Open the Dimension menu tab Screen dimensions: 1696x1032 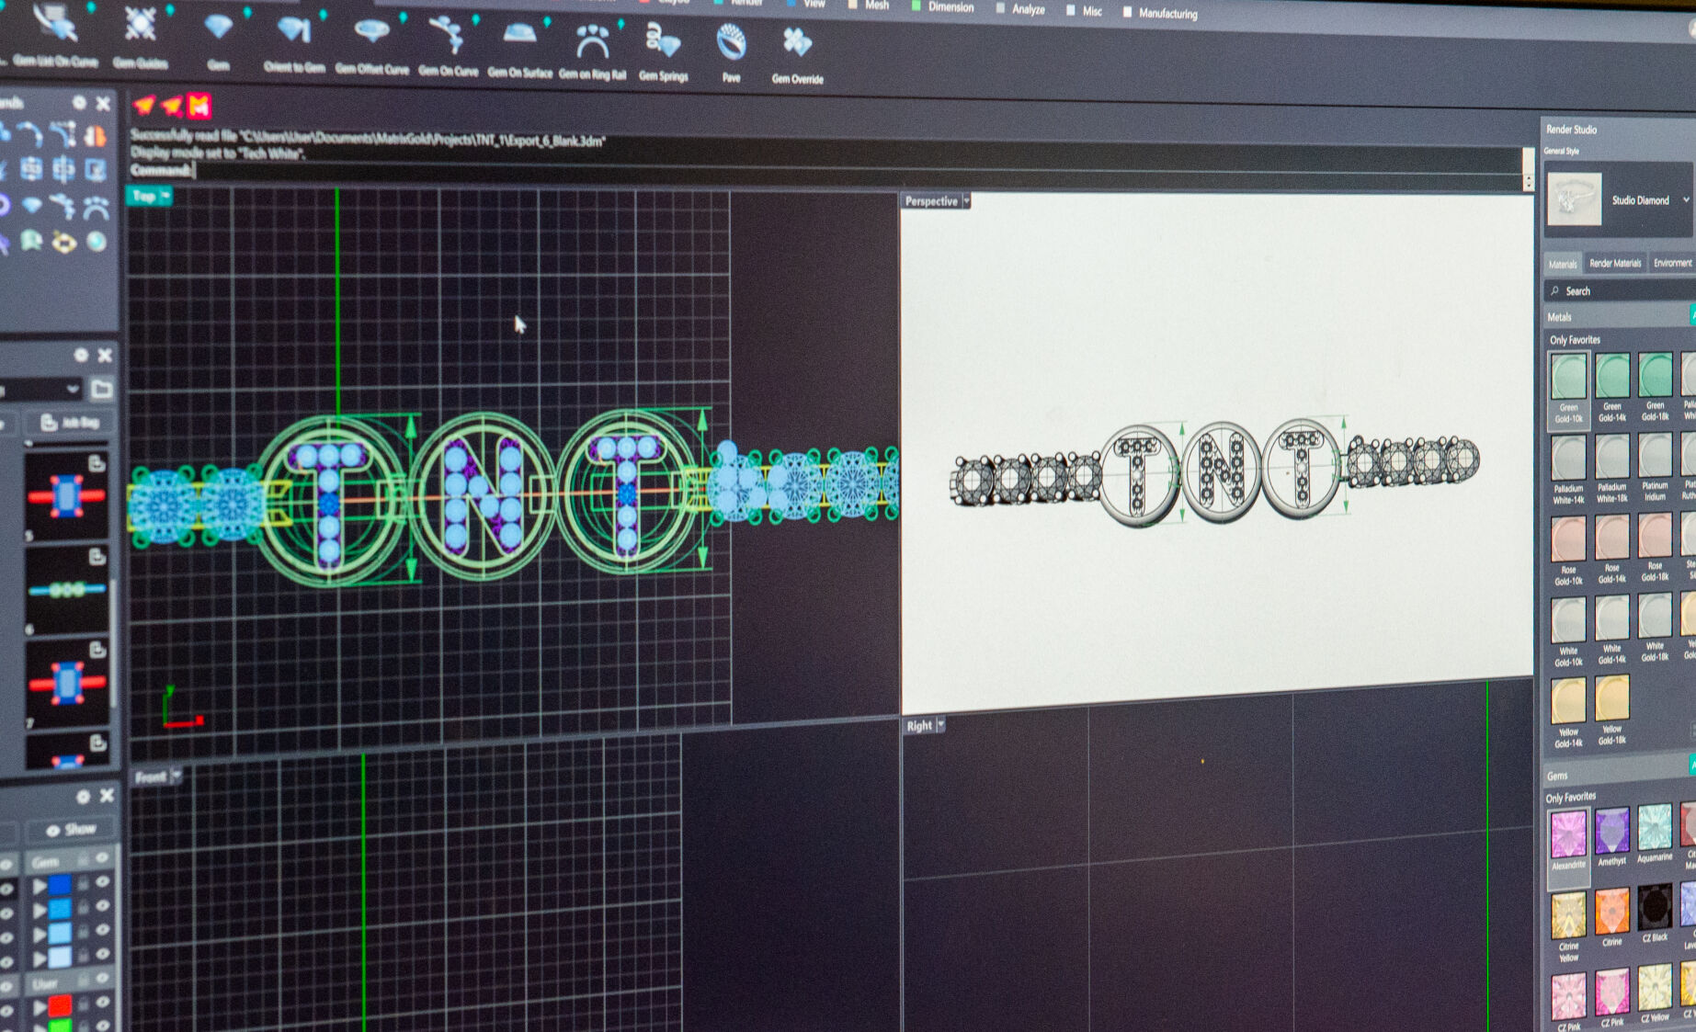[942, 6]
